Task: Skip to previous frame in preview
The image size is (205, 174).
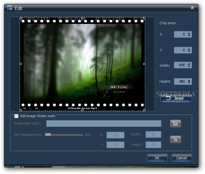Action: coord(24,108)
